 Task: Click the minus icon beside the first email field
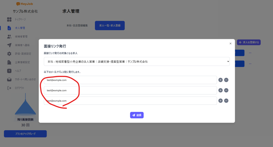click(x=226, y=80)
